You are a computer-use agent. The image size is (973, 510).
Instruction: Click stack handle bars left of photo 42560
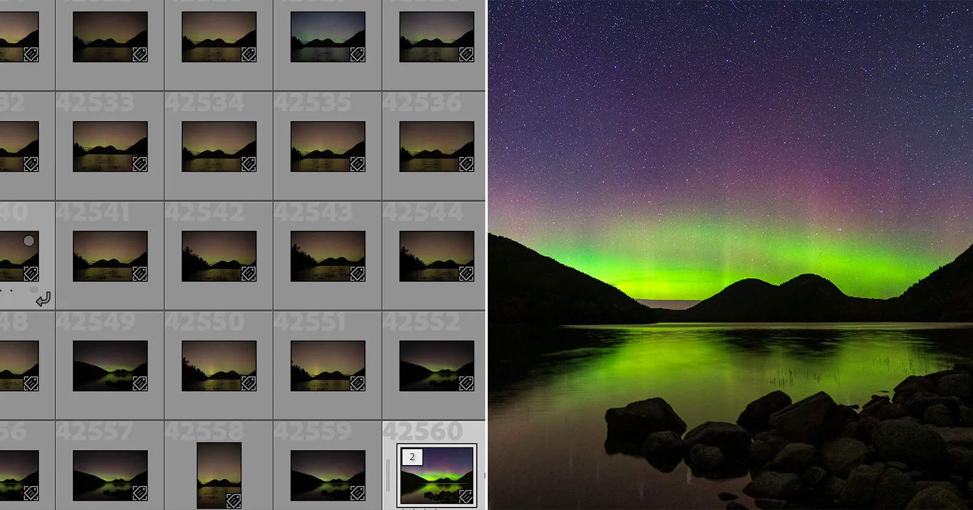click(x=388, y=476)
